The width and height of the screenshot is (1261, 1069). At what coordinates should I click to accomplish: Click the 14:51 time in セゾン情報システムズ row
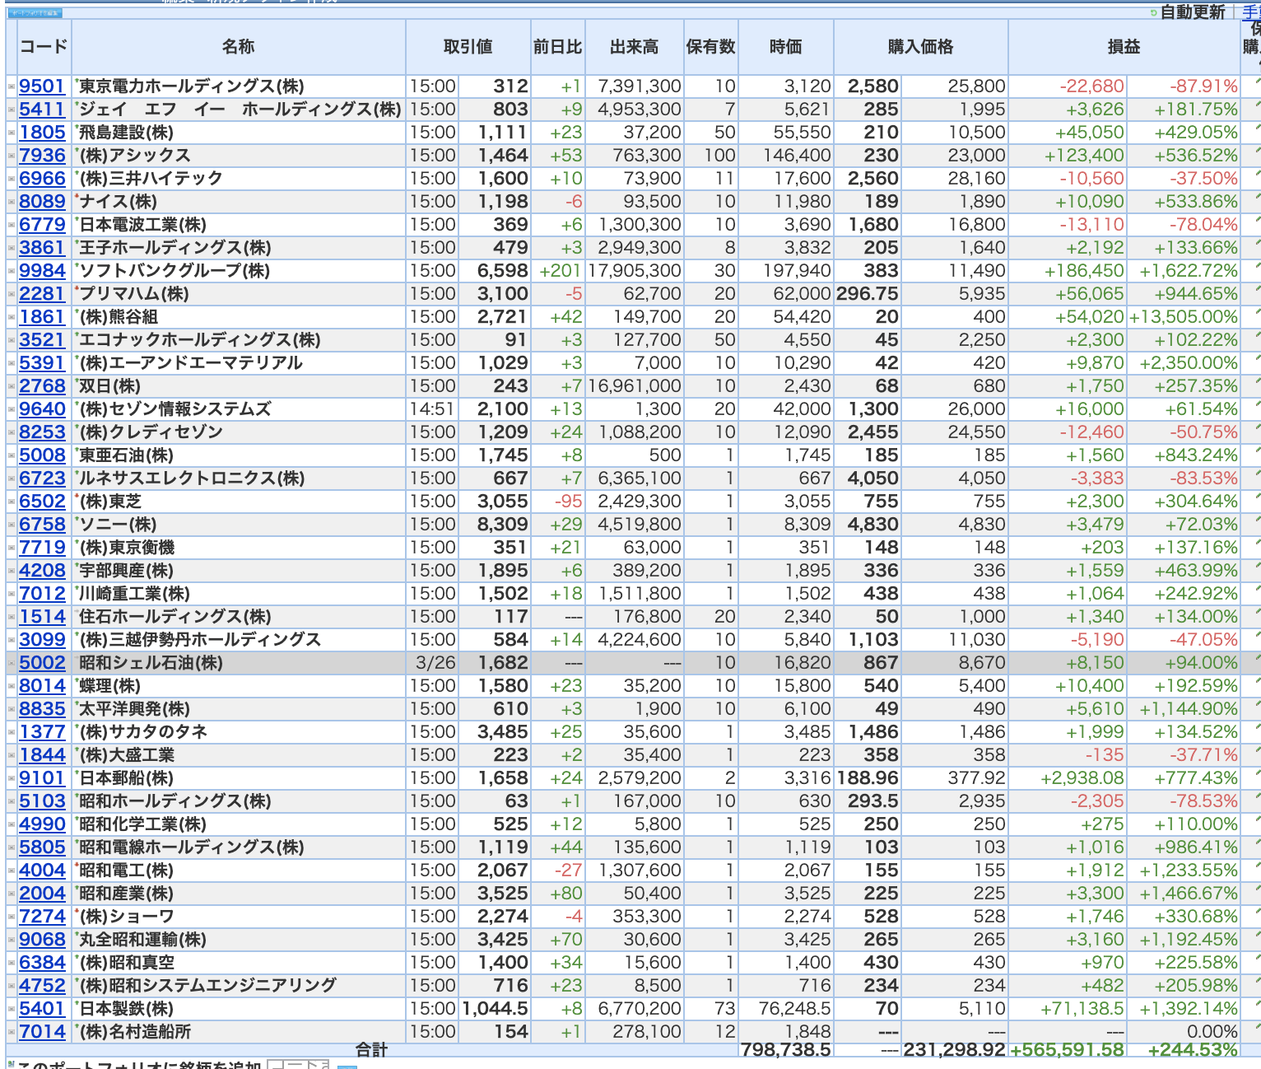(x=433, y=409)
